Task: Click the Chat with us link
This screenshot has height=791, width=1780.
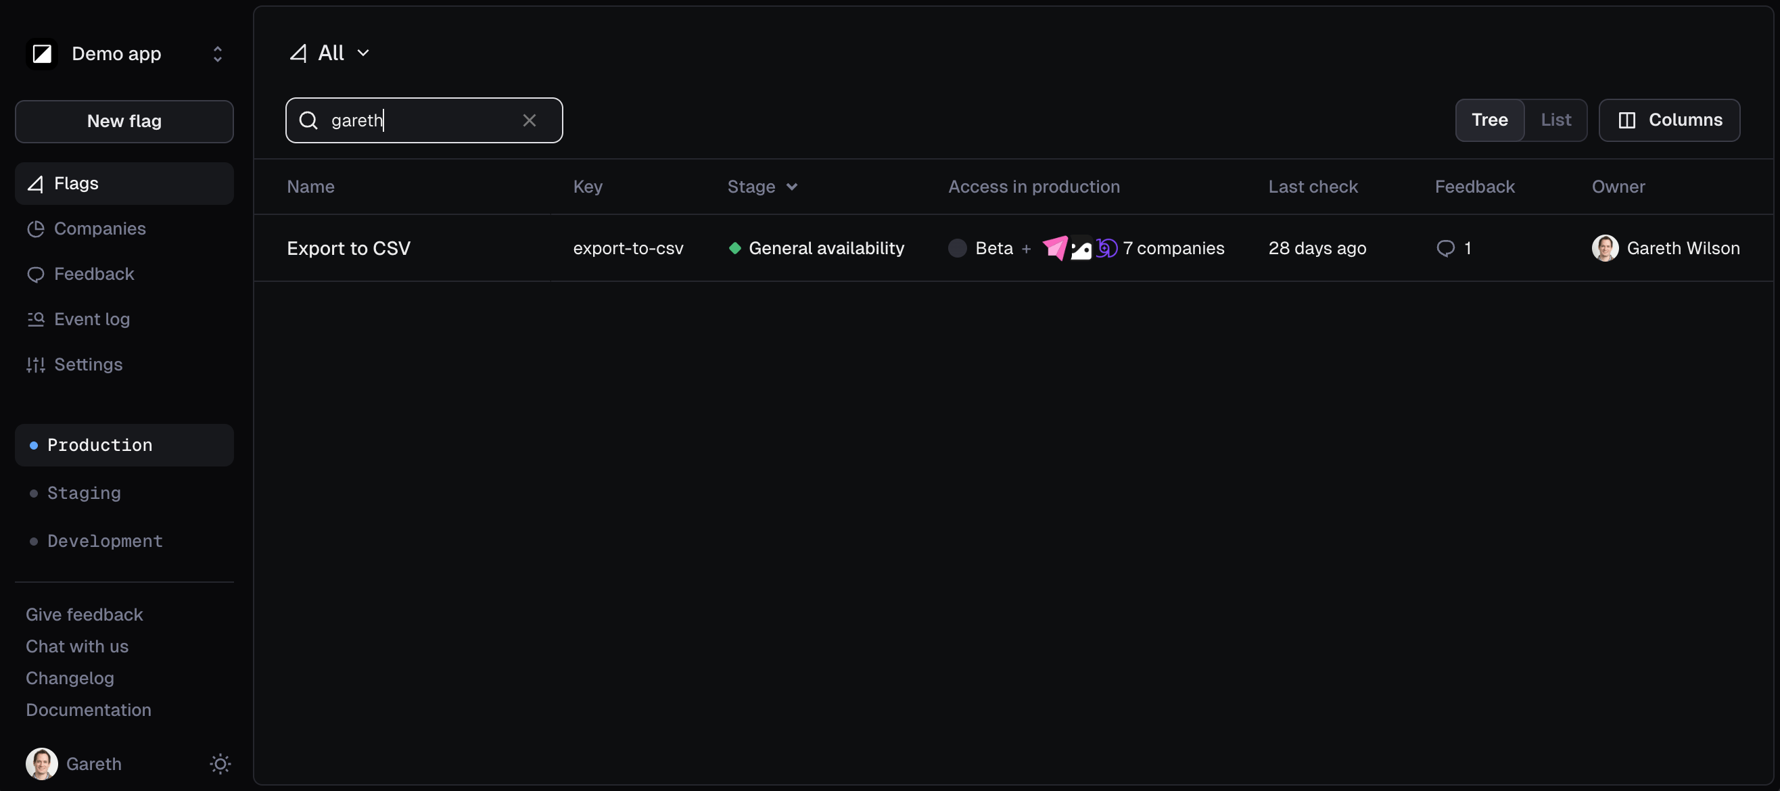Action: [x=77, y=646]
